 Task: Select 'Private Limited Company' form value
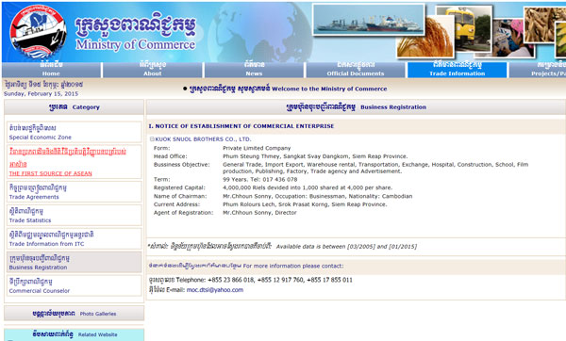pyautogui.click(x=257, y=148)
